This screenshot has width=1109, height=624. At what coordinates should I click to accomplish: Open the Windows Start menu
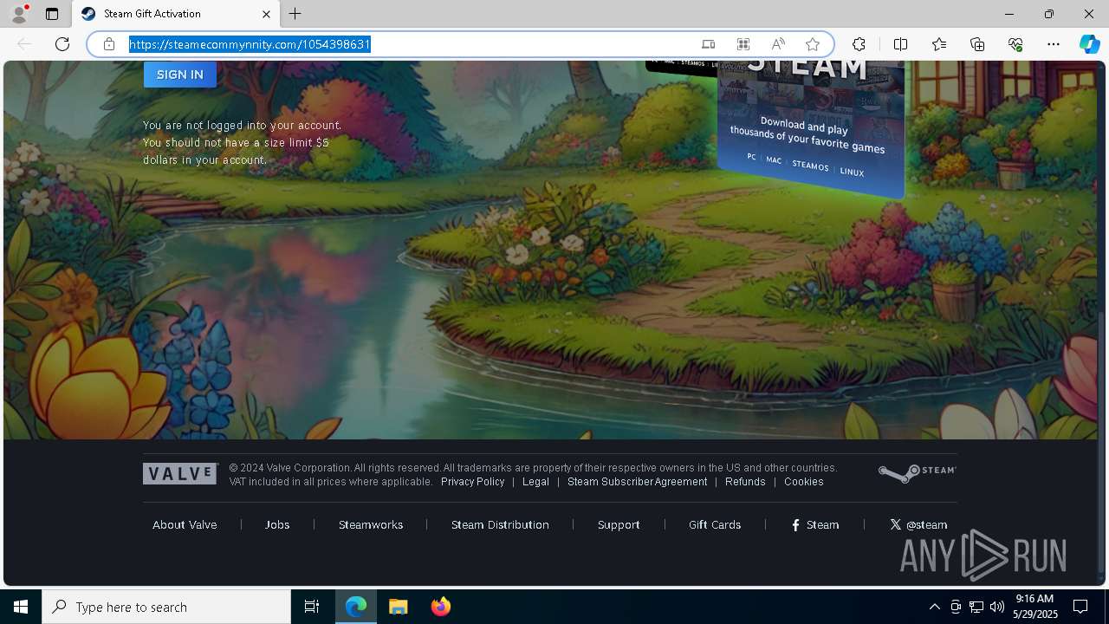[21, 607]
